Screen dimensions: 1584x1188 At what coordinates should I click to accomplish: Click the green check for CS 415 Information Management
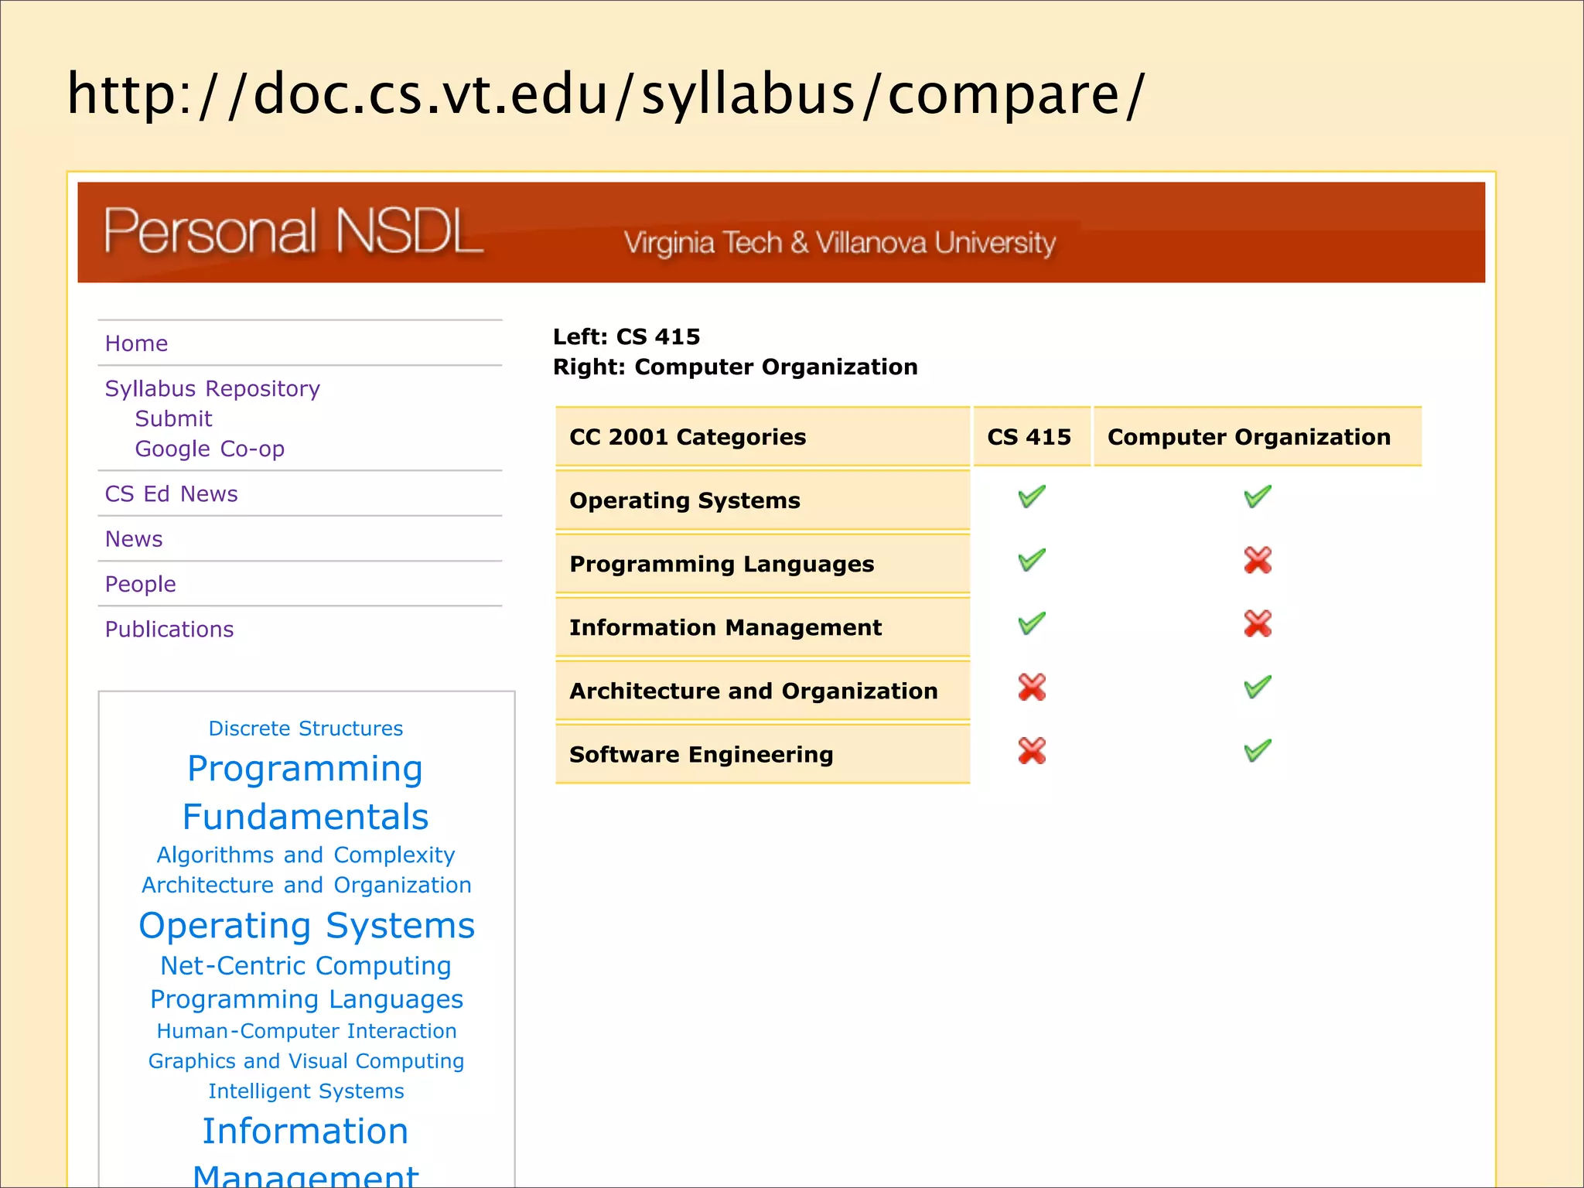tap(1032, 623)
